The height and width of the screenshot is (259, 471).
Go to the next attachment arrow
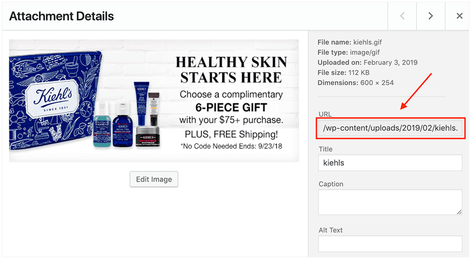tap(431, 16)
